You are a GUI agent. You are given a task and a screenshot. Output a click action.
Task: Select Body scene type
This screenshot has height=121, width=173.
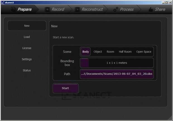pyautogui.click(x=86, y=52)
